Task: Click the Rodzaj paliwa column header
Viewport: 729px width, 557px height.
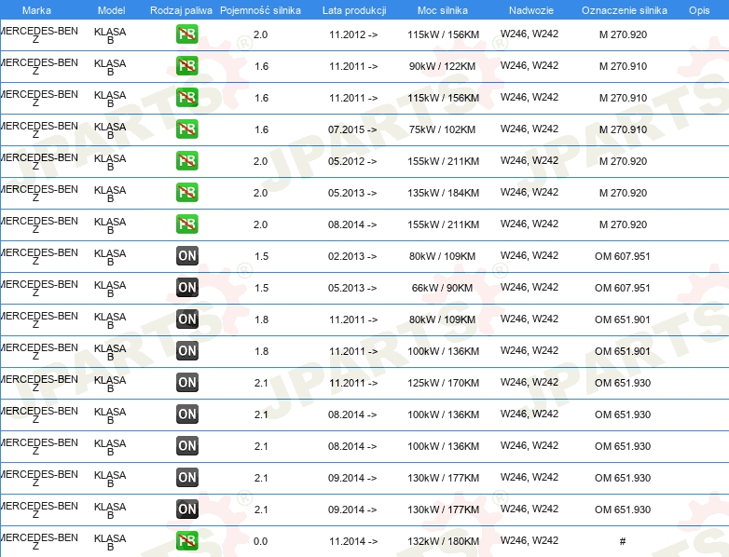Action: pyautogui.click(x=181, y=10)
